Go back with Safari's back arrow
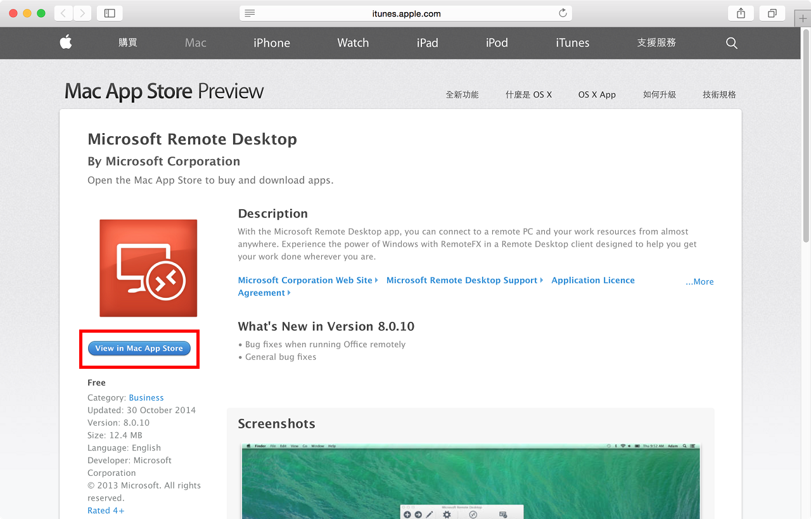This screenshot has width=811, height=519. [63, 13]
